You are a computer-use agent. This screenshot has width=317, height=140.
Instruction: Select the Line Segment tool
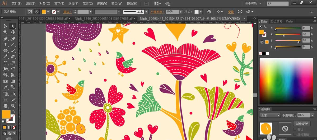12,44
